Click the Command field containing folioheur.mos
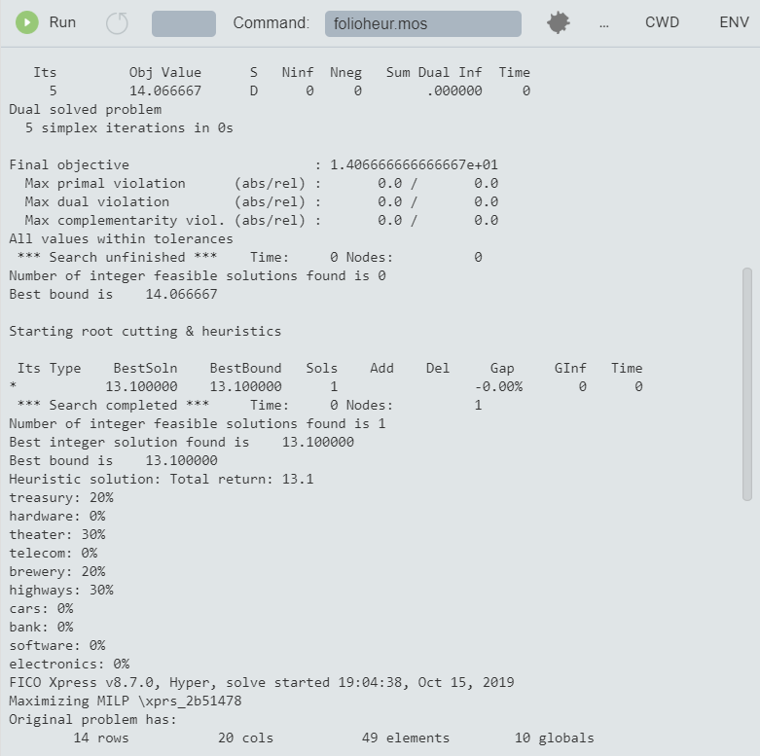 tap(423, 23)
